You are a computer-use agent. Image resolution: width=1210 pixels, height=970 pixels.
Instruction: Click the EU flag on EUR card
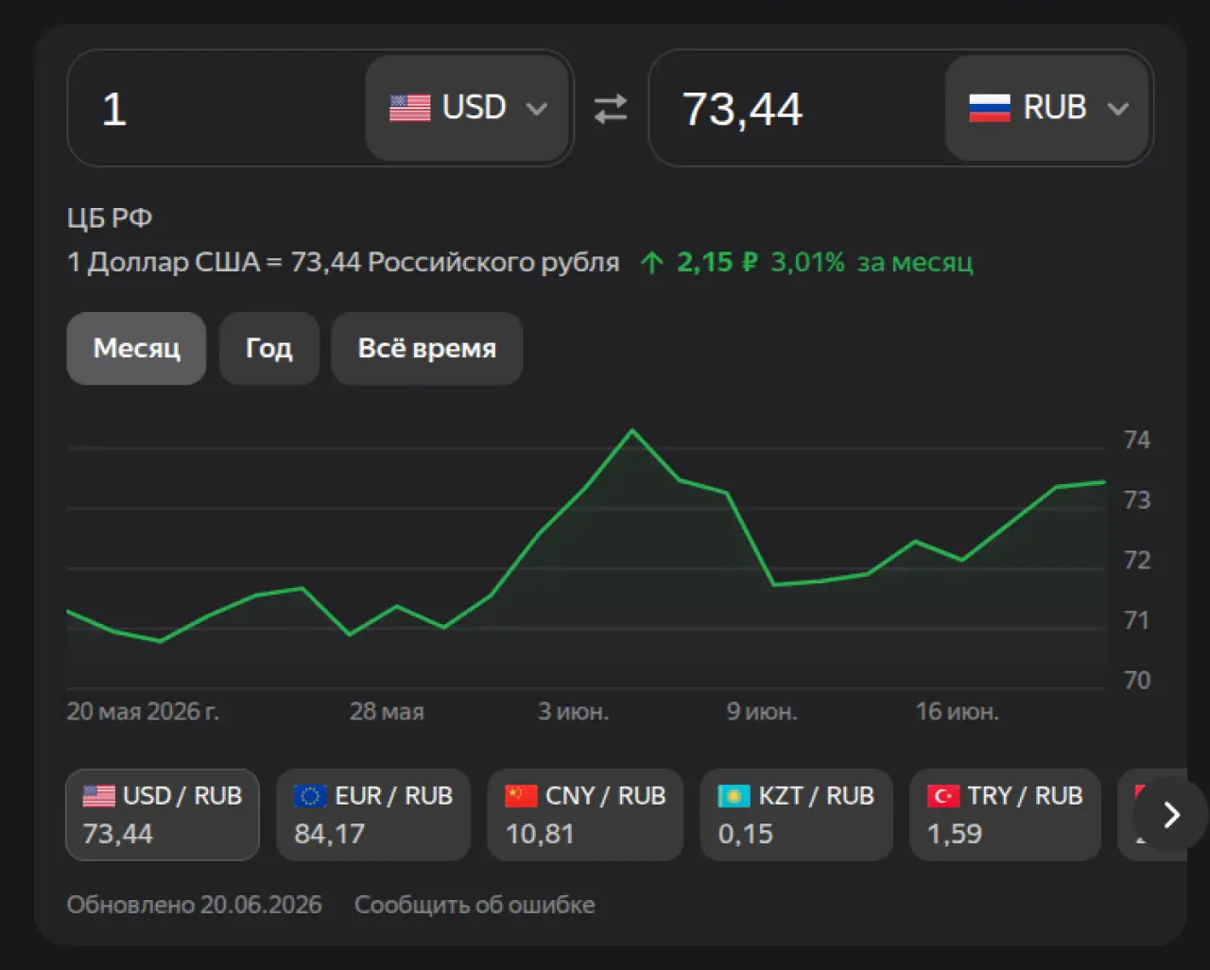coord(310,796)
